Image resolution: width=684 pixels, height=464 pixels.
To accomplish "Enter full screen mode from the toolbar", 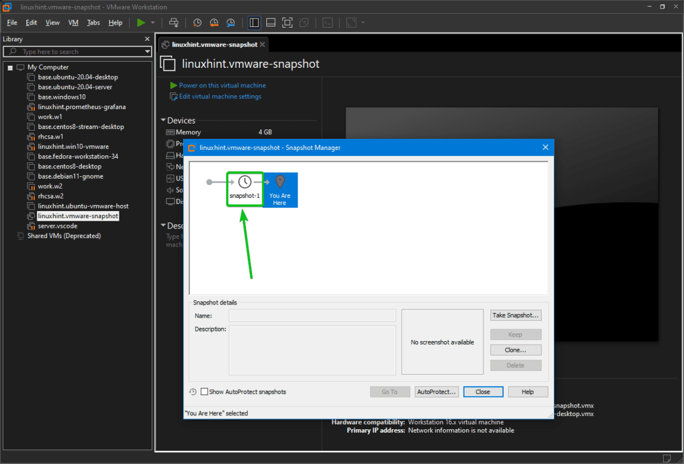I will point(287,22).
